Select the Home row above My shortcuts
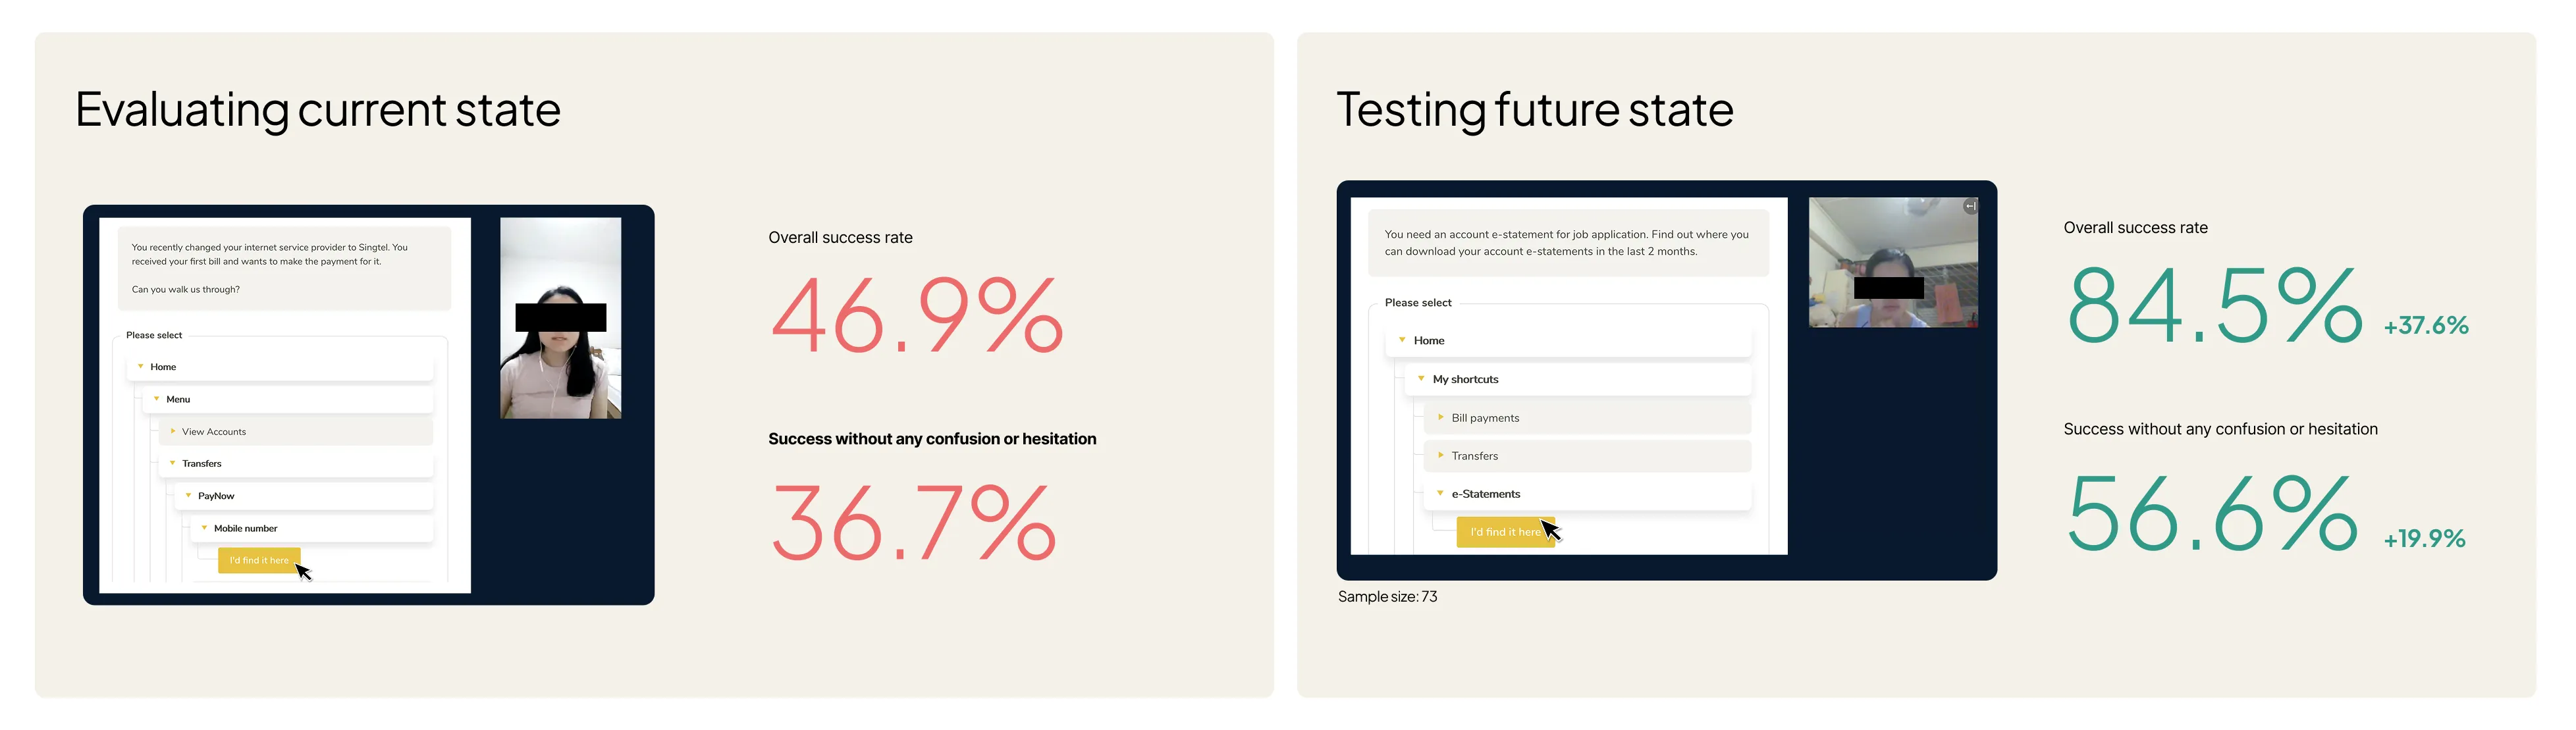This screenshot has width=2576, height=730. pyautogui.click(x=1568, y=340)
